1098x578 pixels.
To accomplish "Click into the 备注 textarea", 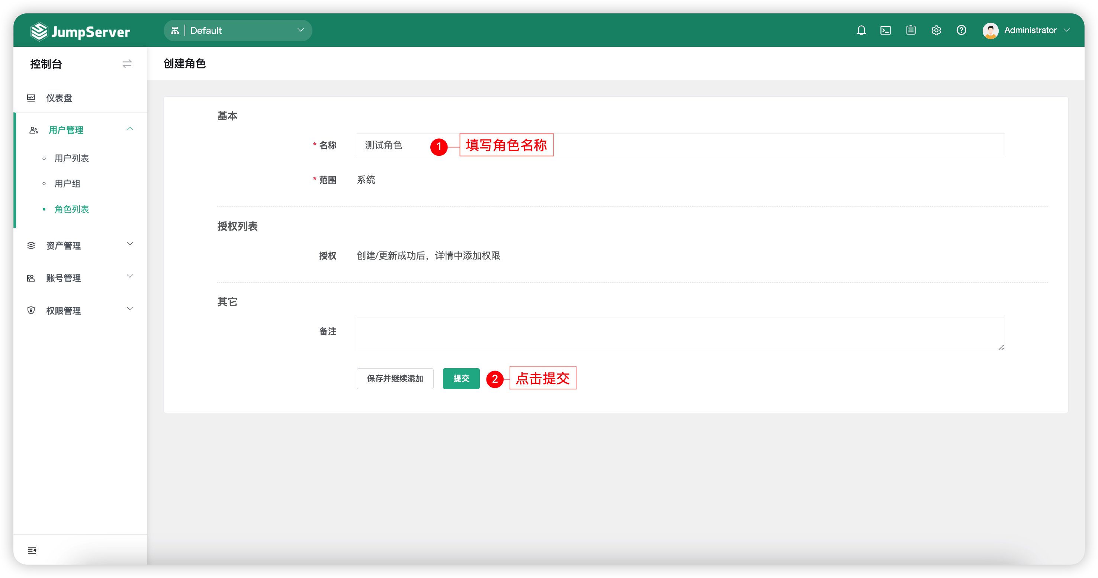I will 680,334.
